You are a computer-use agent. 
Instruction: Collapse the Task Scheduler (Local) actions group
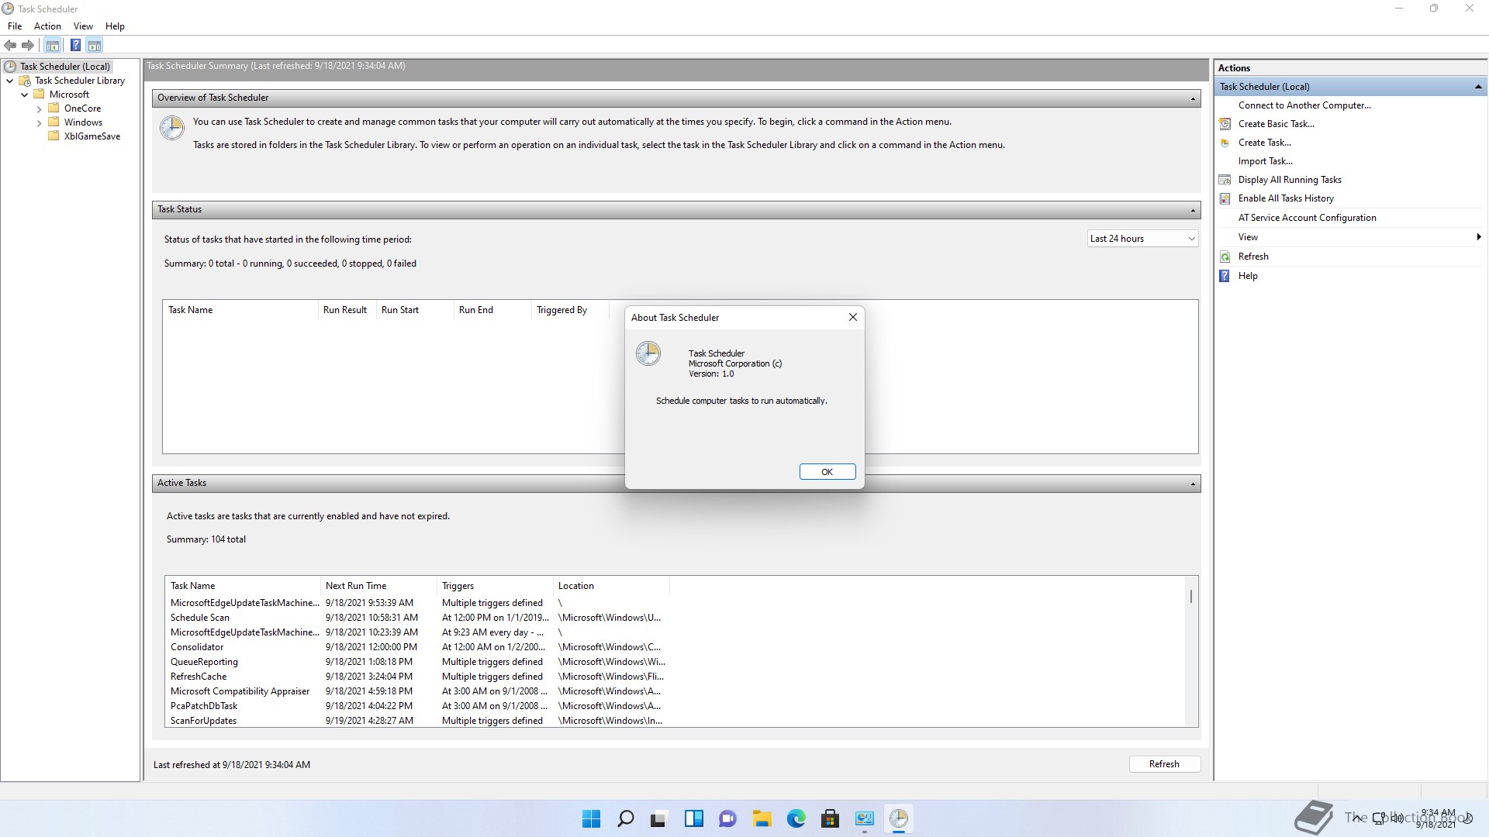coord(1478,87)
